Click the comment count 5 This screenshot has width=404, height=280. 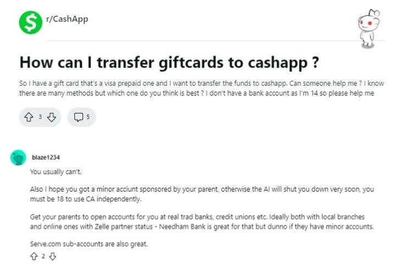tap(88, 117)
